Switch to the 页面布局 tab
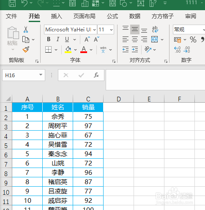205x210 pixels. pyautogui.click(x=85, y=16)
